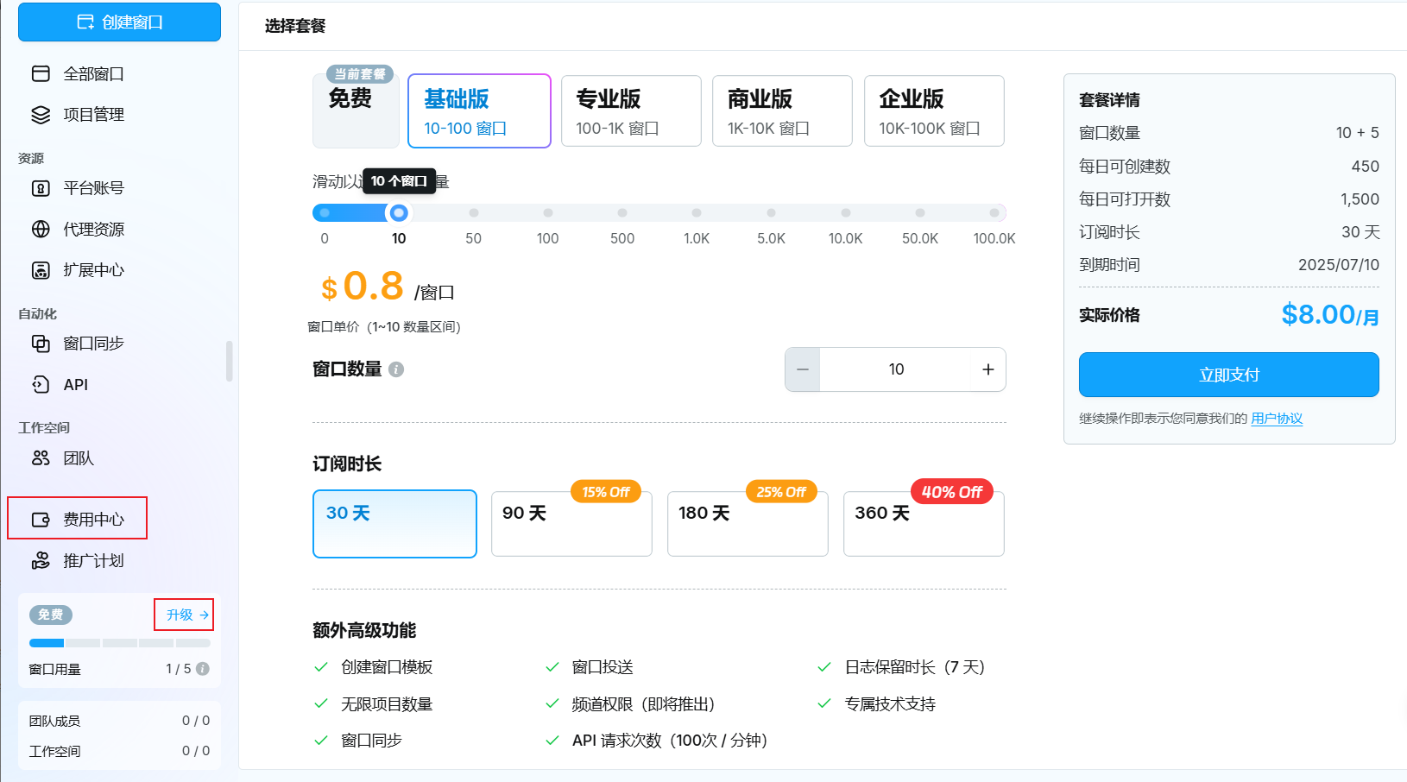Click the All Windows (全部窗口) sidebar icon
Screen dimensions: 1407x782
(41, 74)
